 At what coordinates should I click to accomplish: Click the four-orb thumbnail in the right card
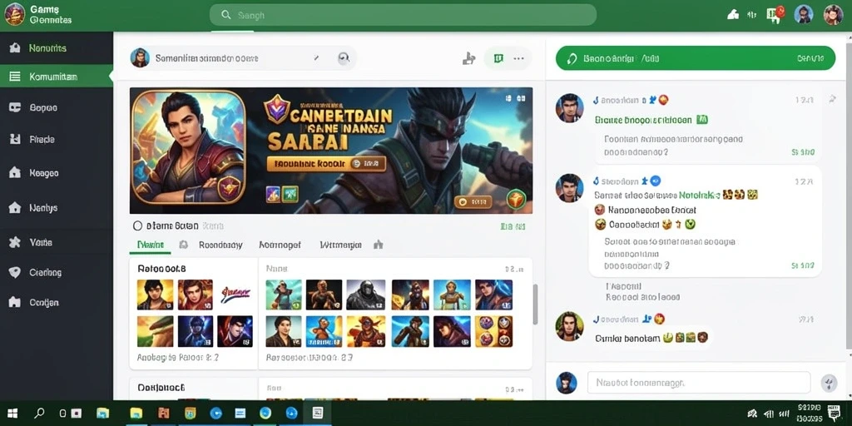493,331
